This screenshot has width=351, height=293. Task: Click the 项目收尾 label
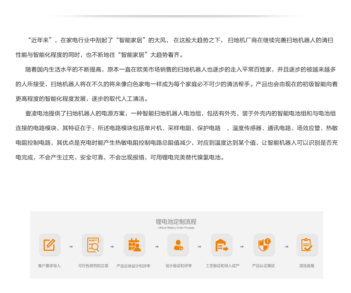point(306,266)
